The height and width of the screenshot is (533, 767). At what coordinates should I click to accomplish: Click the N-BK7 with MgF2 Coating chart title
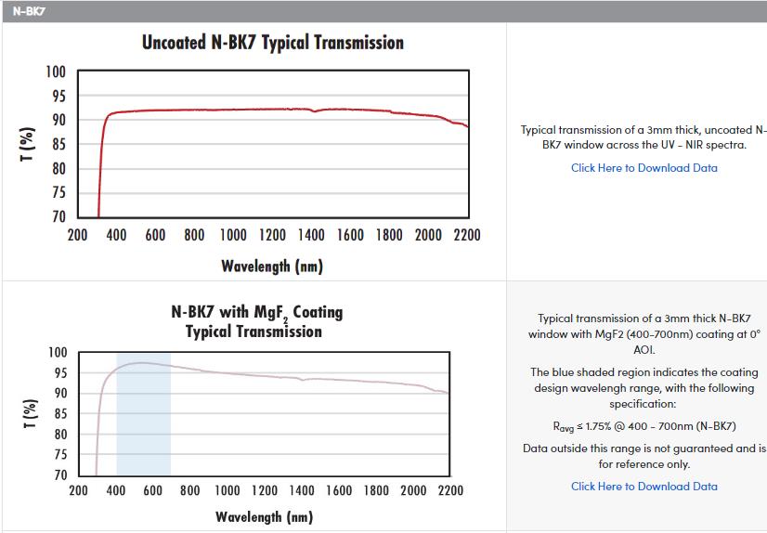coord(256,321)
